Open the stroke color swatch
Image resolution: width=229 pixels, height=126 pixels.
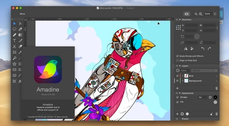tap(215, 97)
